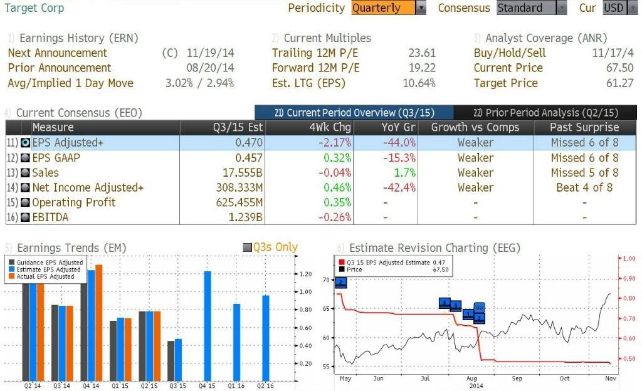Switch to Current Period Overview (Q3/15) tab
642x391 pixels.
pos(354,112)
